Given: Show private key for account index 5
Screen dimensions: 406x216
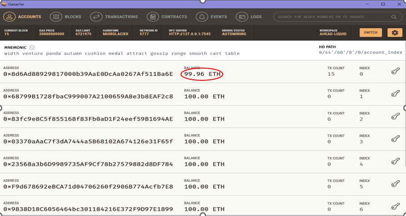Looking at the screenshot, I should (396, 184).
